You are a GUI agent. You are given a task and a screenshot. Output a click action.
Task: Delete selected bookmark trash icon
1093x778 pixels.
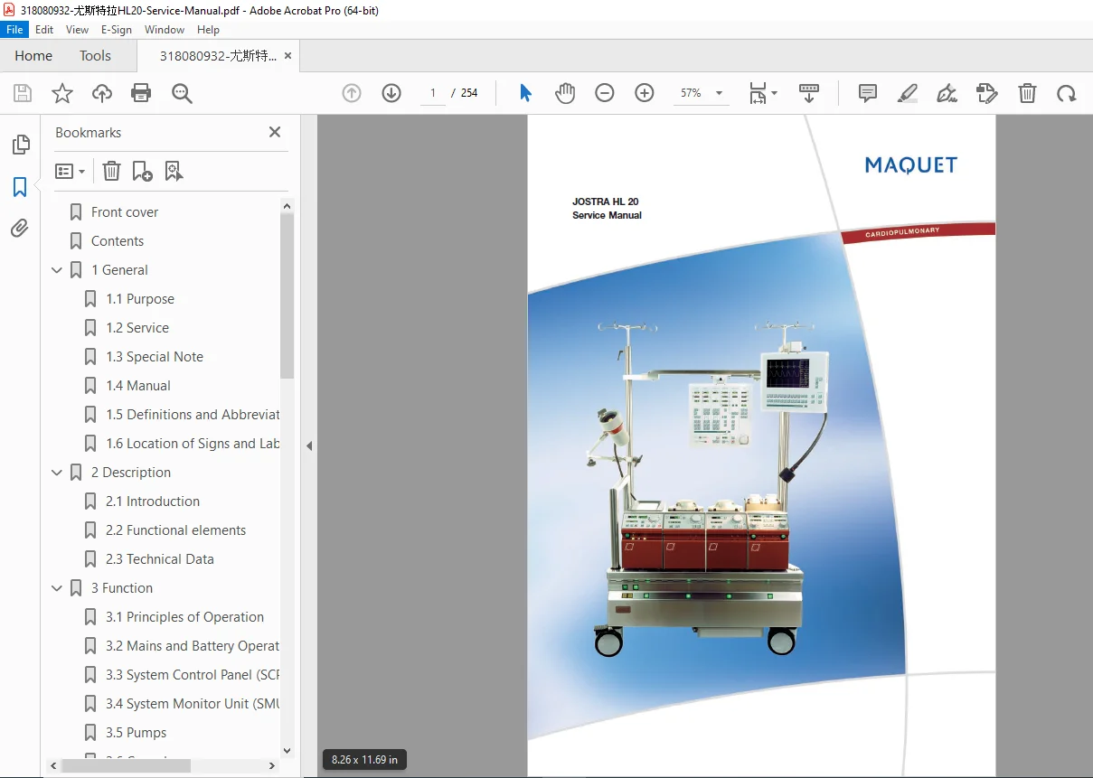coord(111,171)
